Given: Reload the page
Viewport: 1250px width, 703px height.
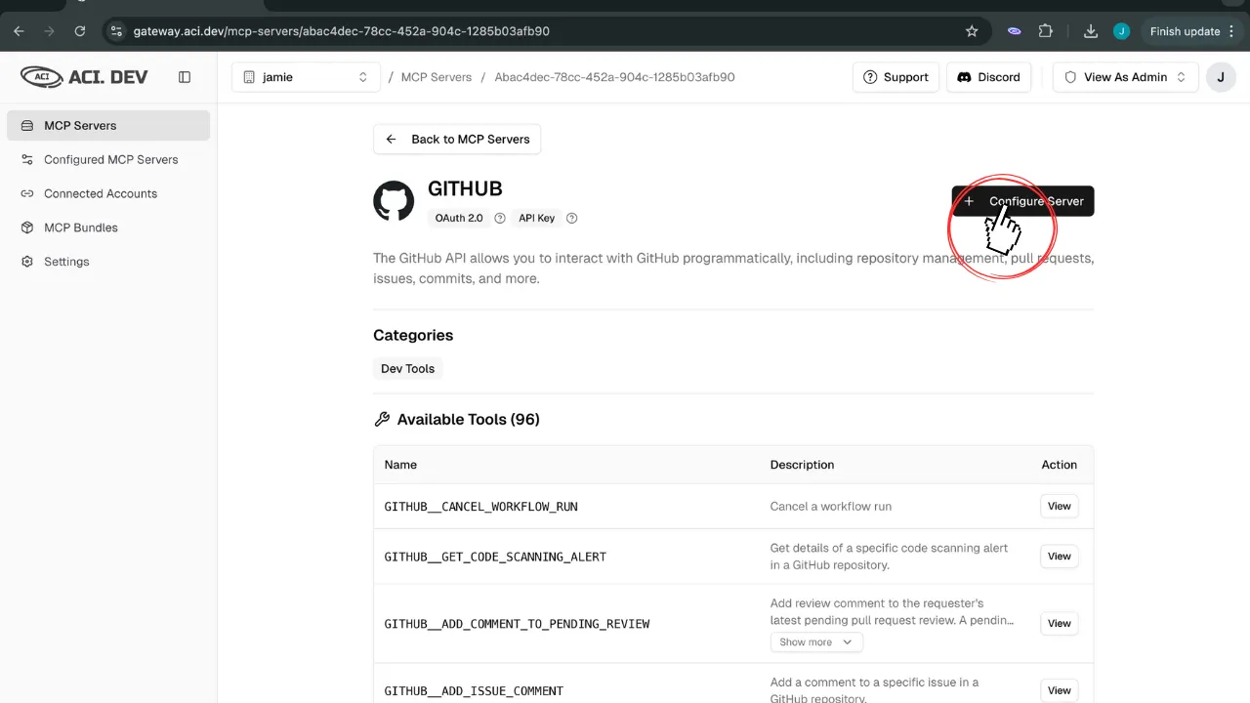Looking at the screenshot, I should (80, 31).
